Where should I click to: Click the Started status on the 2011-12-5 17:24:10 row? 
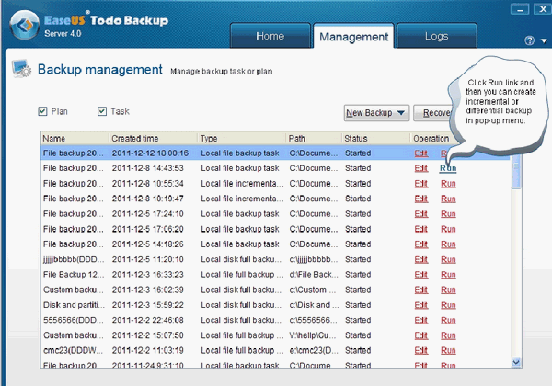point(358,214)
